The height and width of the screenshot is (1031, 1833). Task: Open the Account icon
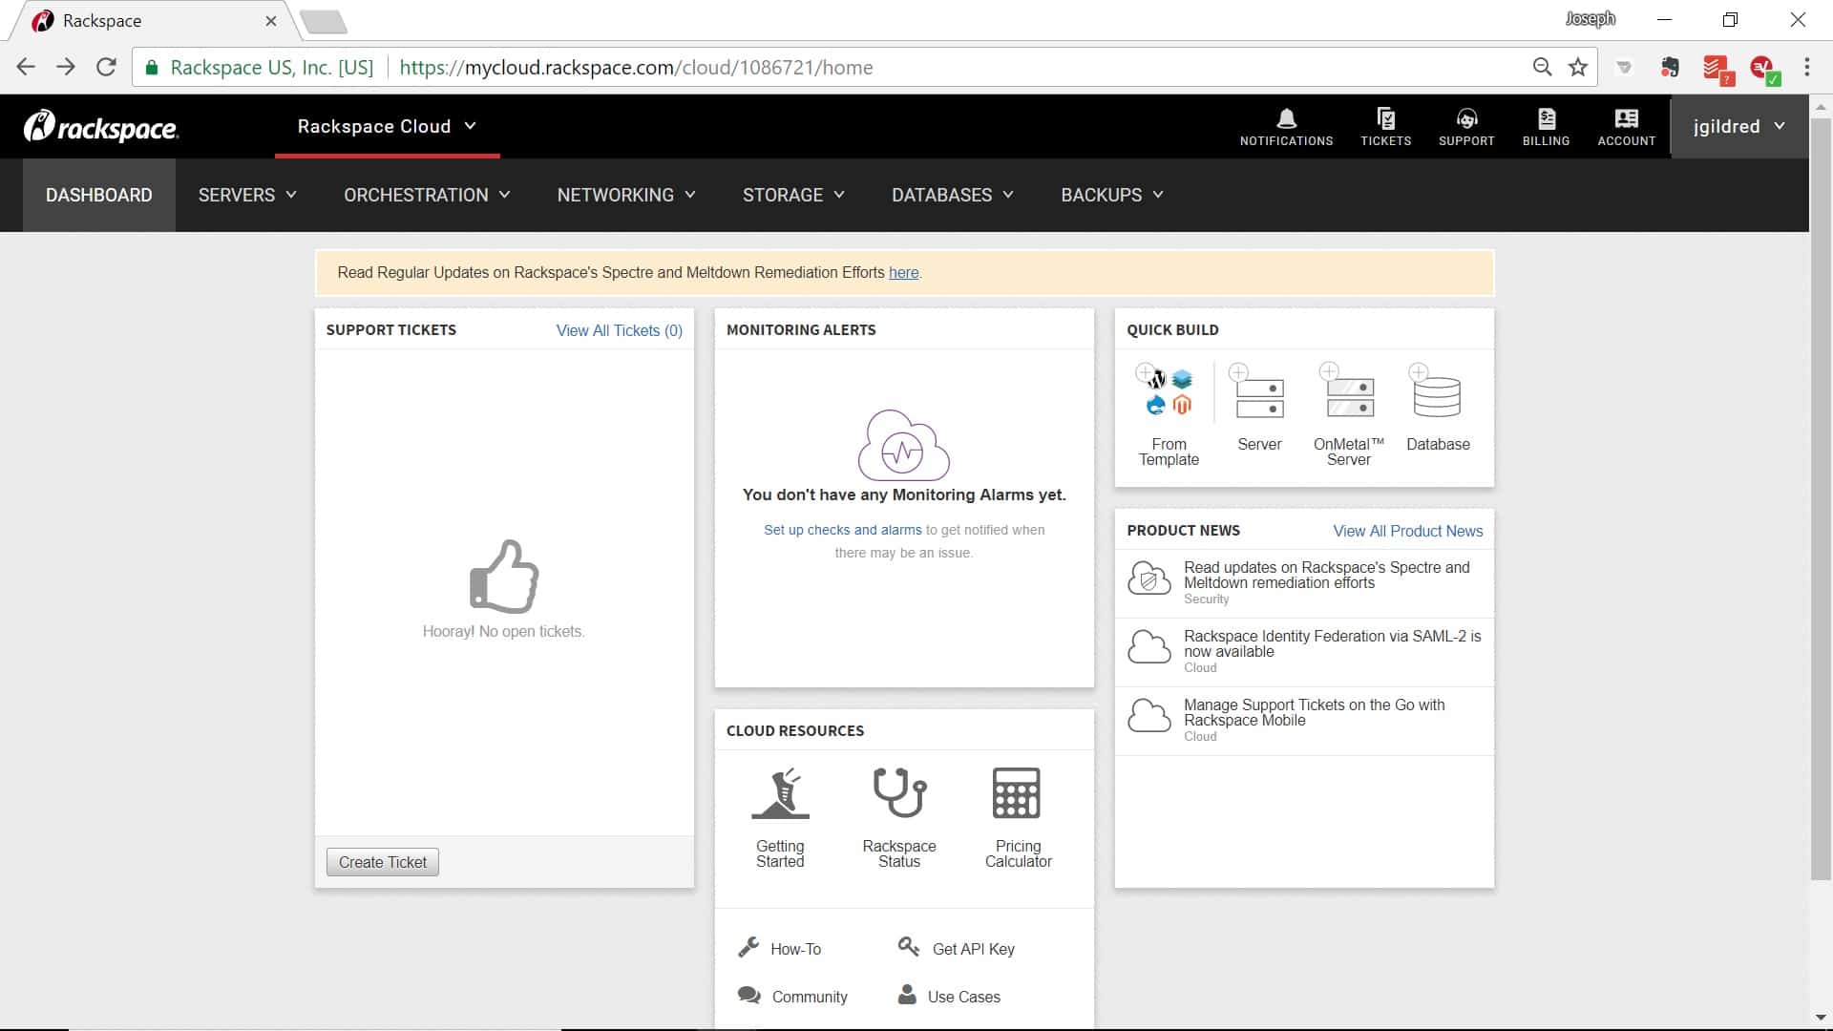[x=1626, y=127]
